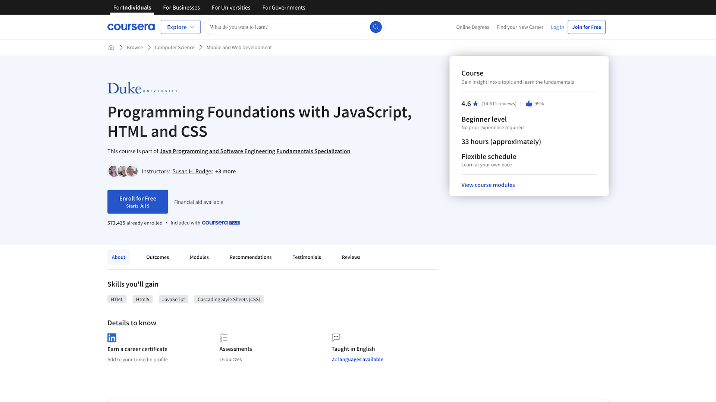Open Computer Science breadcrumb

coord(175,47)
